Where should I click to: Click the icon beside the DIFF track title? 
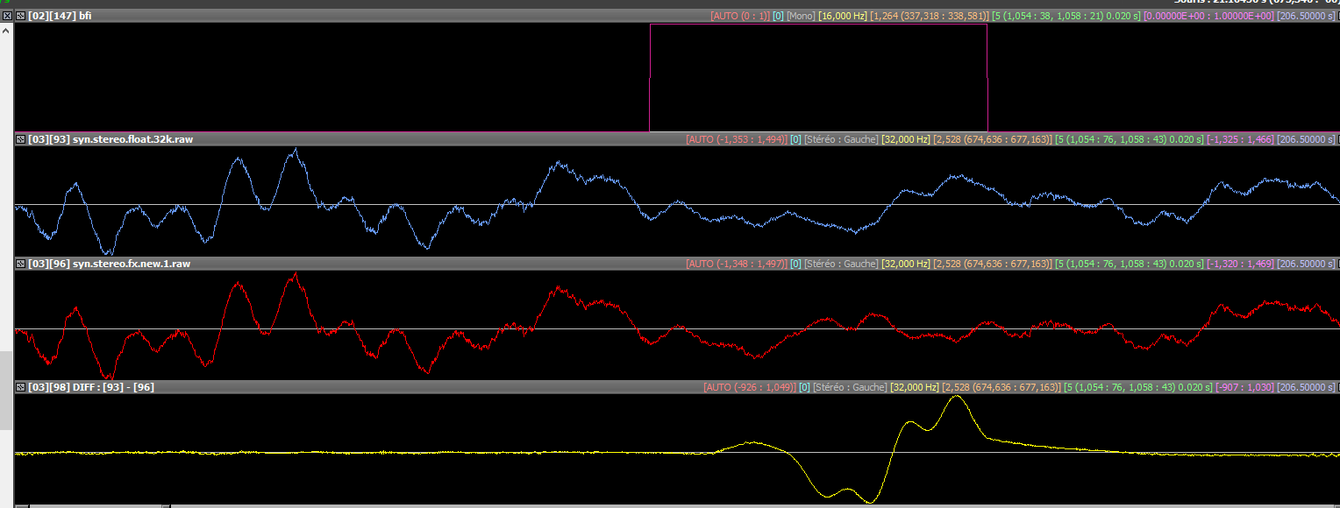point(21,387)
